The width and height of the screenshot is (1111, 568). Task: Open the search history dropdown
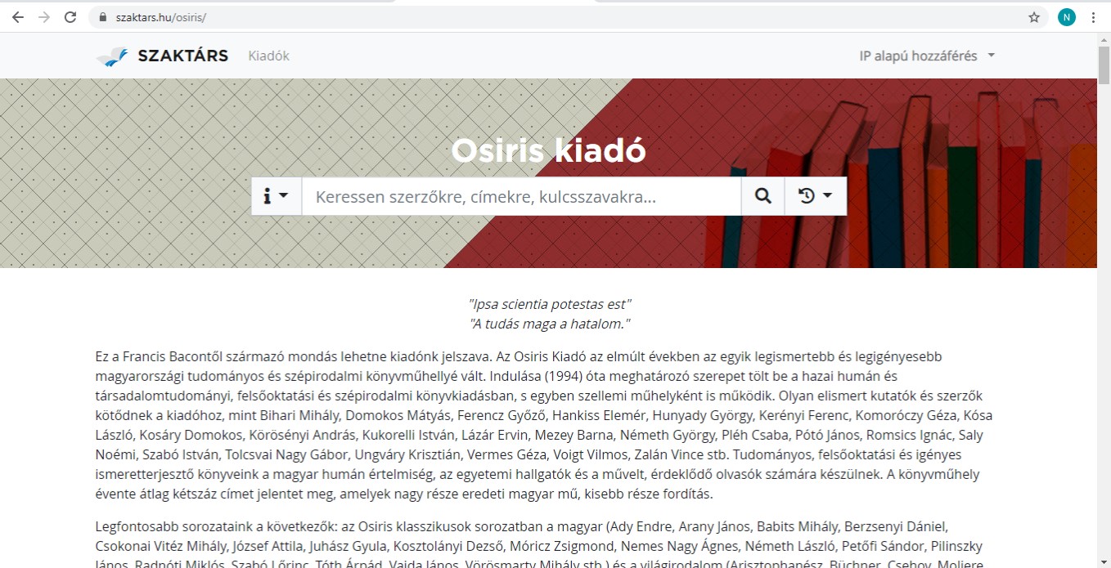816,196
